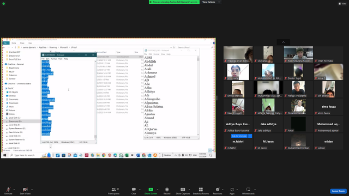This screenshot has height=196, width=349.
Task: Select Hafidz Ardiatama participant video tile
Action: click(x=298, y=89)
